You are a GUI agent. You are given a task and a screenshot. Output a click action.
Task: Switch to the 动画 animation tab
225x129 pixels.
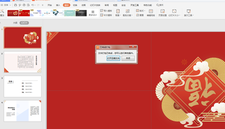(83, 5)
